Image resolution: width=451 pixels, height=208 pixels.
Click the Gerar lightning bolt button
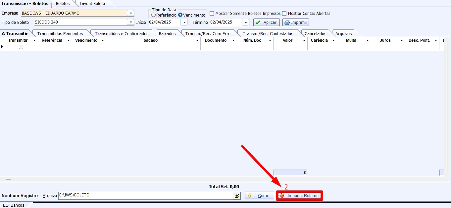(x=259, y=196)
